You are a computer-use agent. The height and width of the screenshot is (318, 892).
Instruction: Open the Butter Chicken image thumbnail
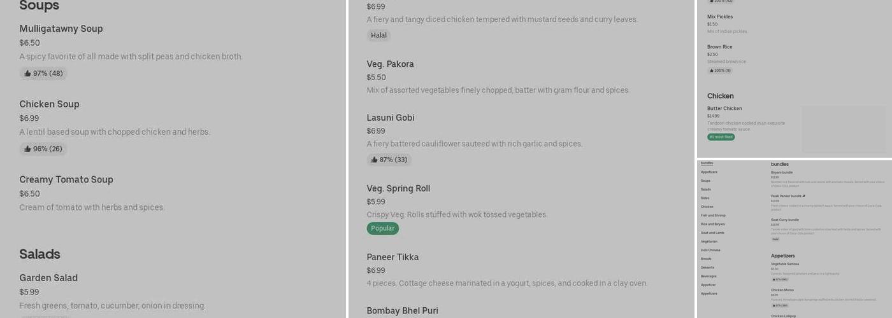coord(843,128)
